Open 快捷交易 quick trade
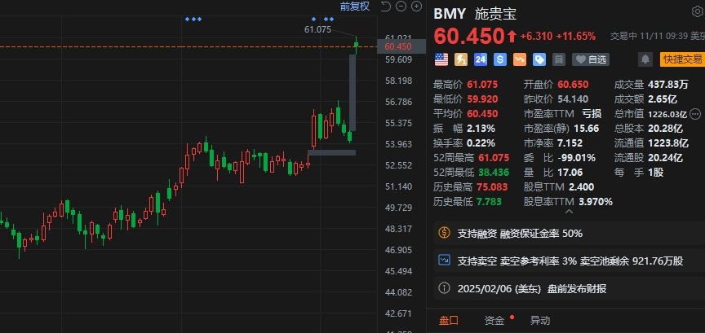Viewport: 705px width, 333px height. (682, 59)
